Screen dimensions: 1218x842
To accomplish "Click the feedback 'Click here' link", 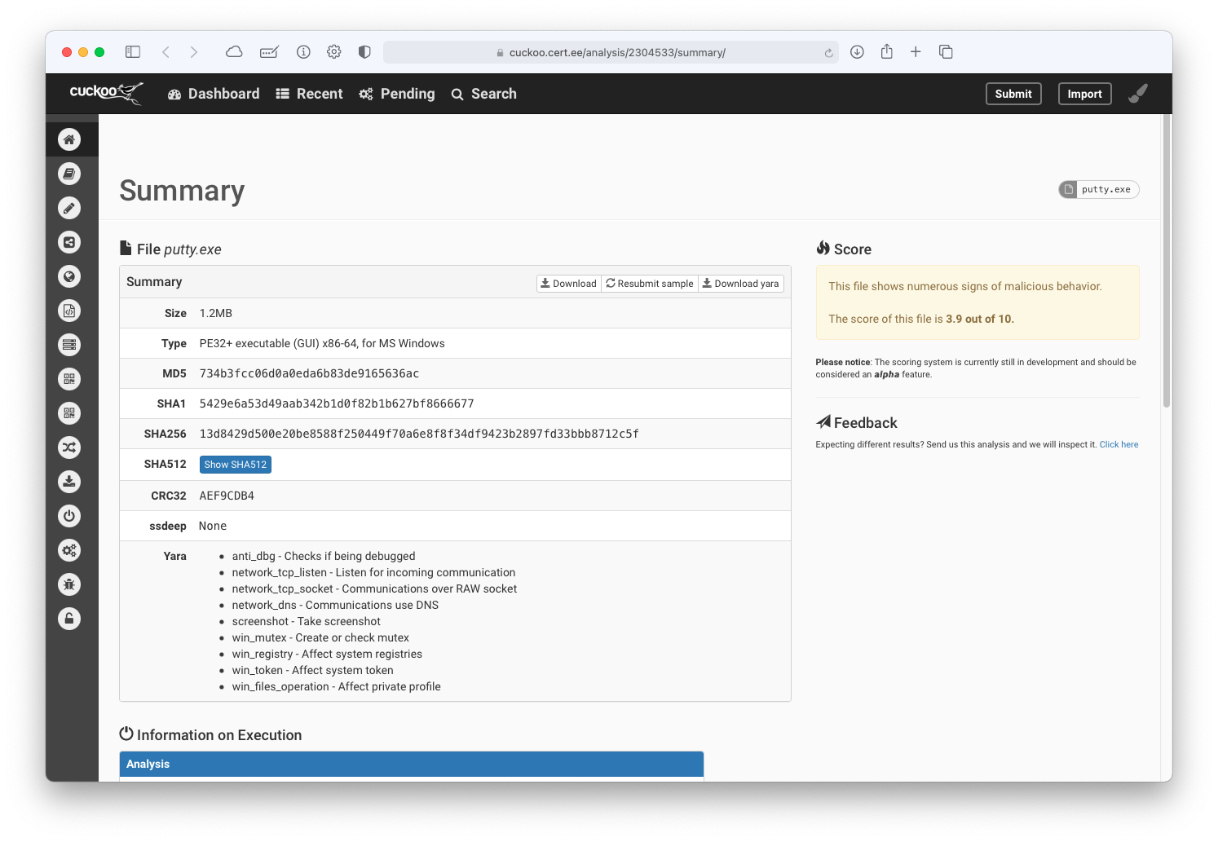I will [x=1119, y=444].
